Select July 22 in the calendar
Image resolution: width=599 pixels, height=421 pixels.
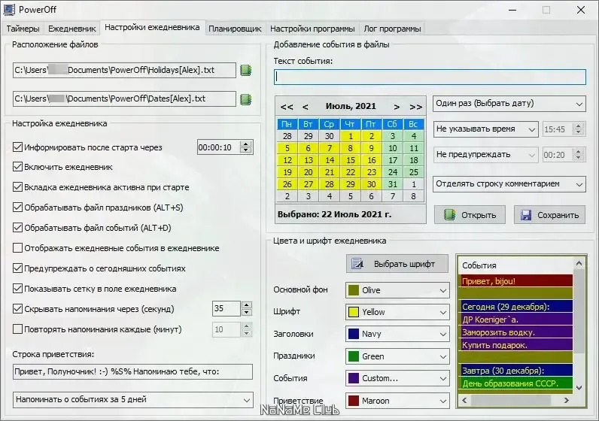(x=351, y=172)
